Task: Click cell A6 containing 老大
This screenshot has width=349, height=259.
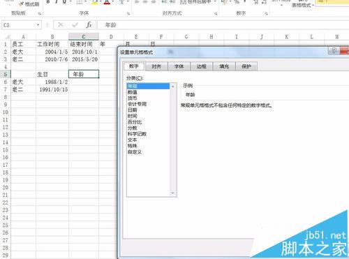Action: point(23,82)
